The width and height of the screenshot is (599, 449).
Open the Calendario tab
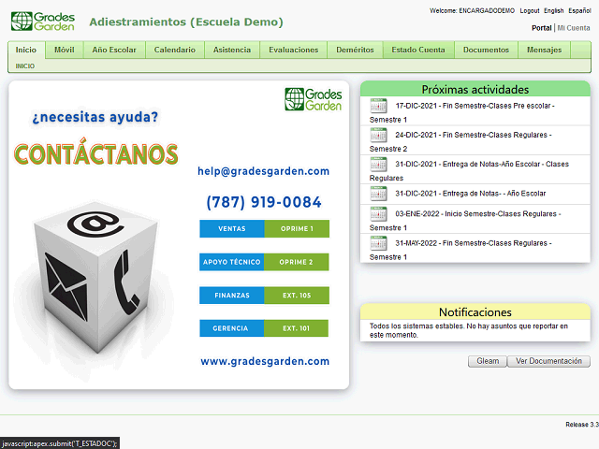(175, 50)
